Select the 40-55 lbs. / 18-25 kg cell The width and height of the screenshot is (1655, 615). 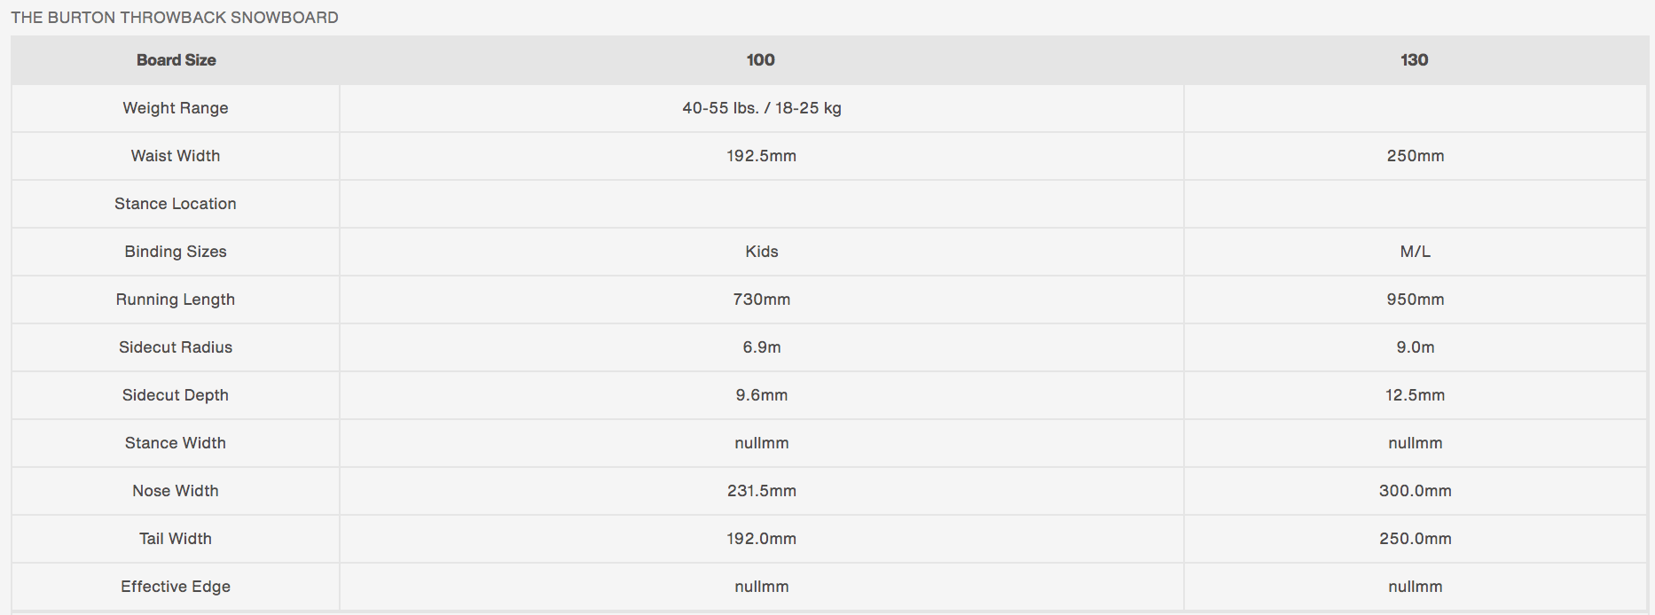pyautogui.click(x=761, y=108)
